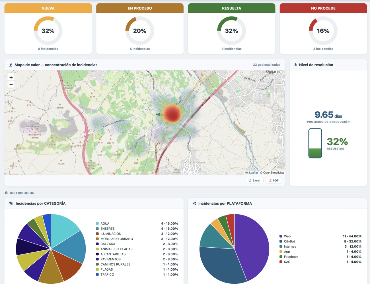Select the EN PROCESO status card header

(140, 8)
